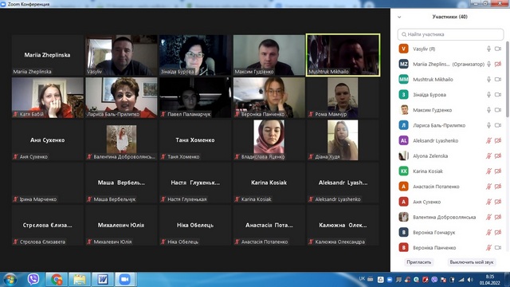Click the Vasyliv avatar in participants list
Screen dimensions: 510x287
[x=403, y=49]
